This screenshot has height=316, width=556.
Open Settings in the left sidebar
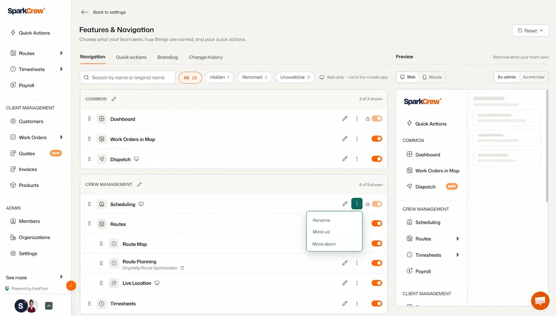click(x=28, y=254)
